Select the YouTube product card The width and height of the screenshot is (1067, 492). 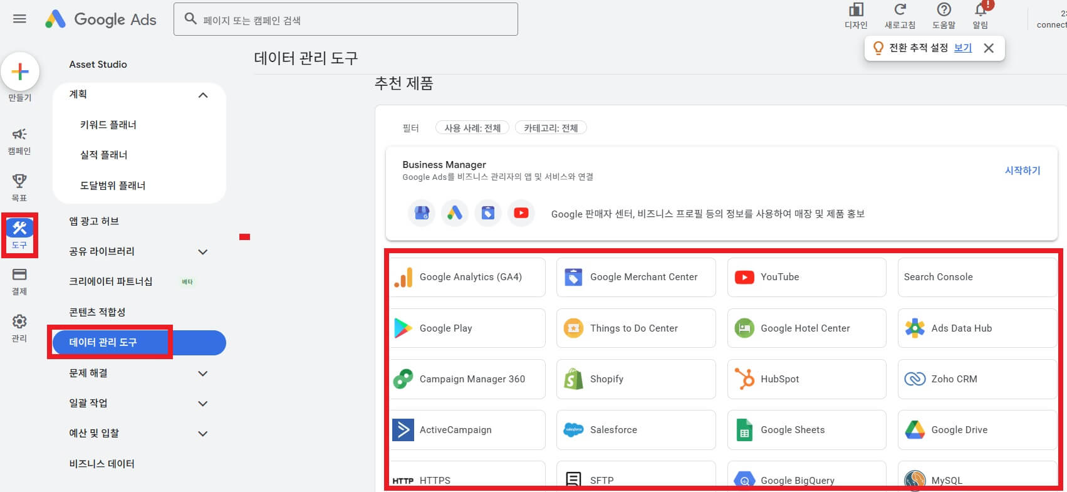tap(807, 277)
